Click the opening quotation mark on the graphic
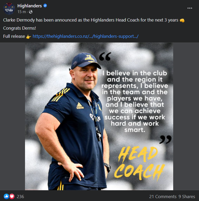This screenshot has width=199, height=201. coord(105,56)
